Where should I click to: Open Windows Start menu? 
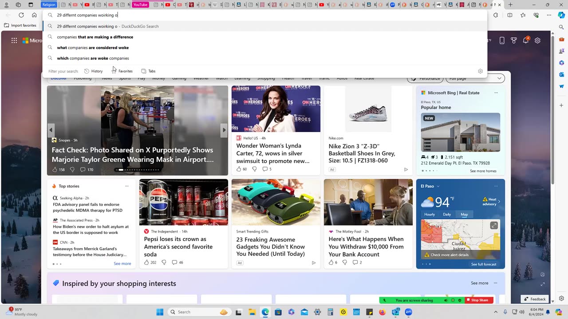(160, 312)
